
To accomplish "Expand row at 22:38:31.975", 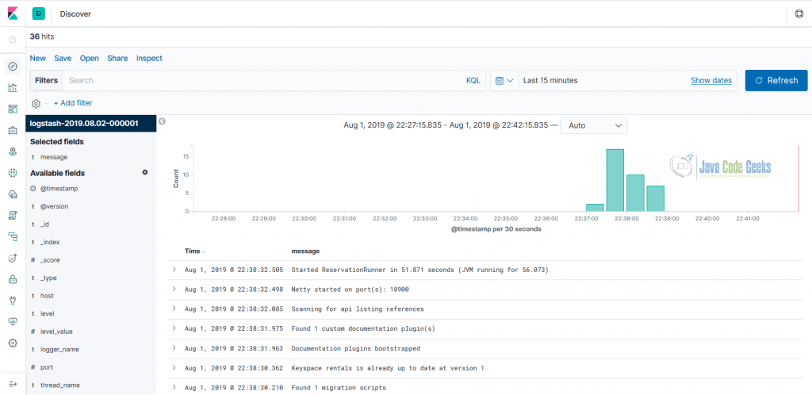I will (x=174, y=328).
